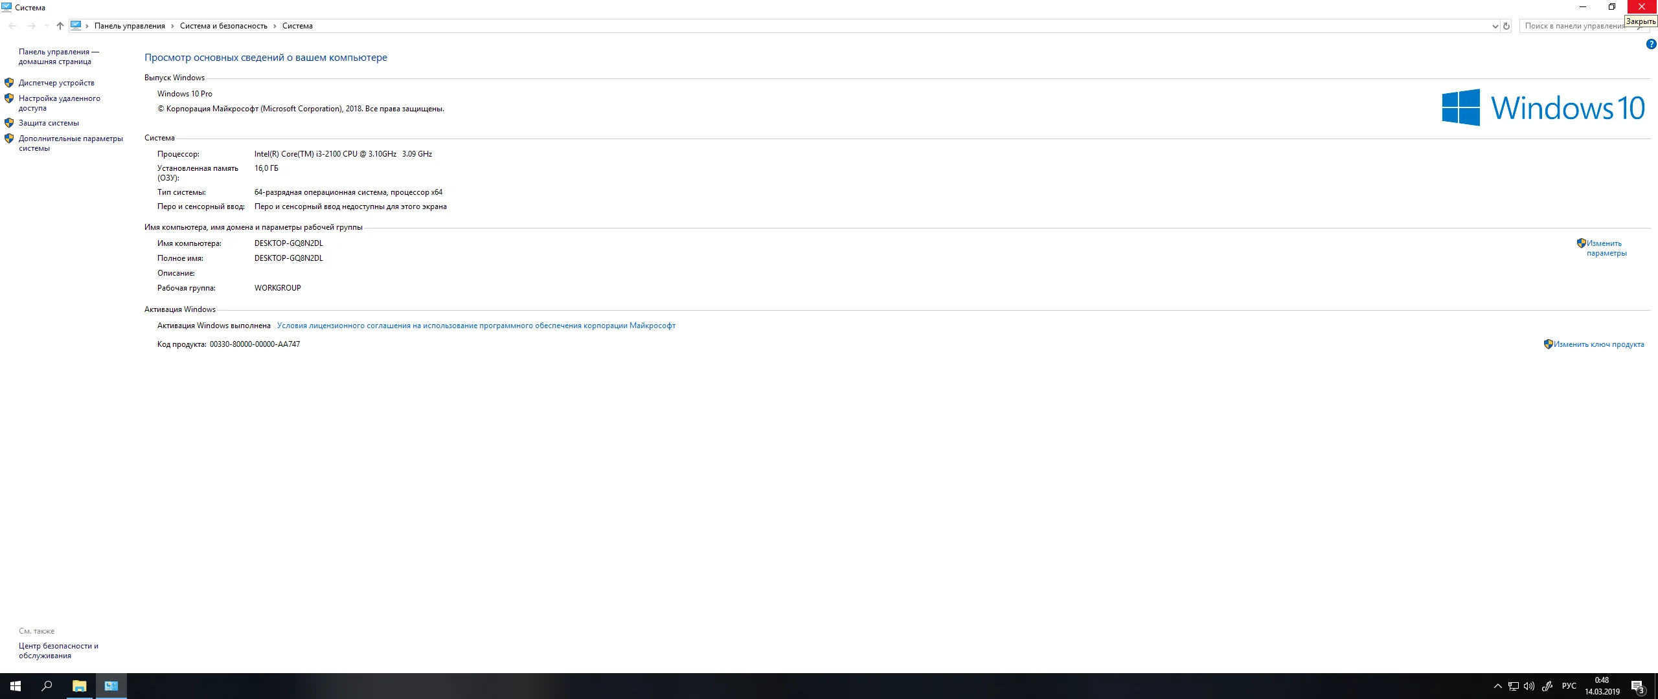Open the Windows Start menu
This screenshot has width=1658, height=699.
pyautogui.click(x=16, y=686)
